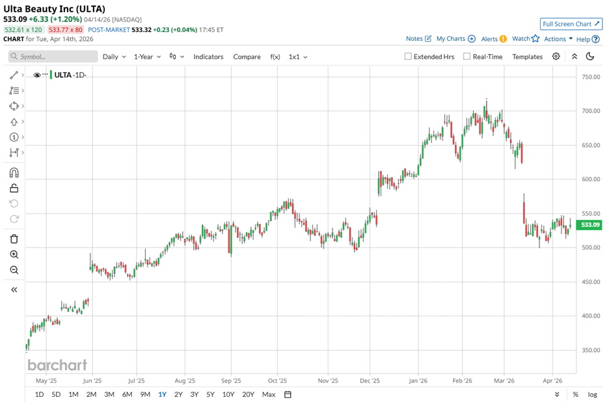This screenshot has height=406, width=609.
Task: Open the Actions dropdown menu
Action: (x=558, y=39)
